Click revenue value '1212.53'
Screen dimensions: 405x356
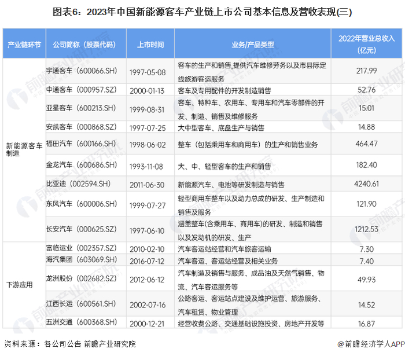(x=366, y=229)
